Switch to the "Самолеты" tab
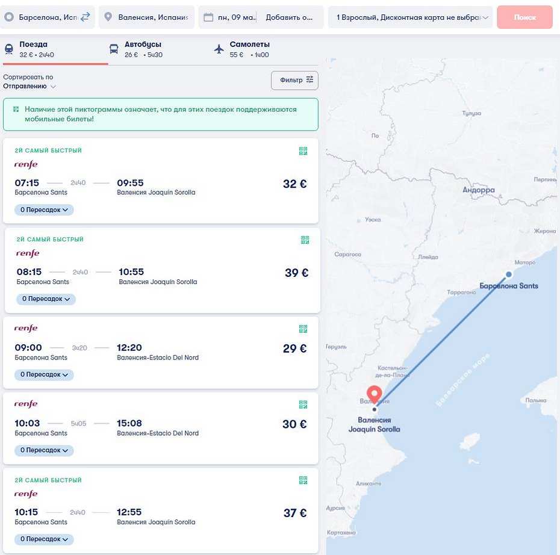Screen dimensions: 560x555 click(241, 49)
